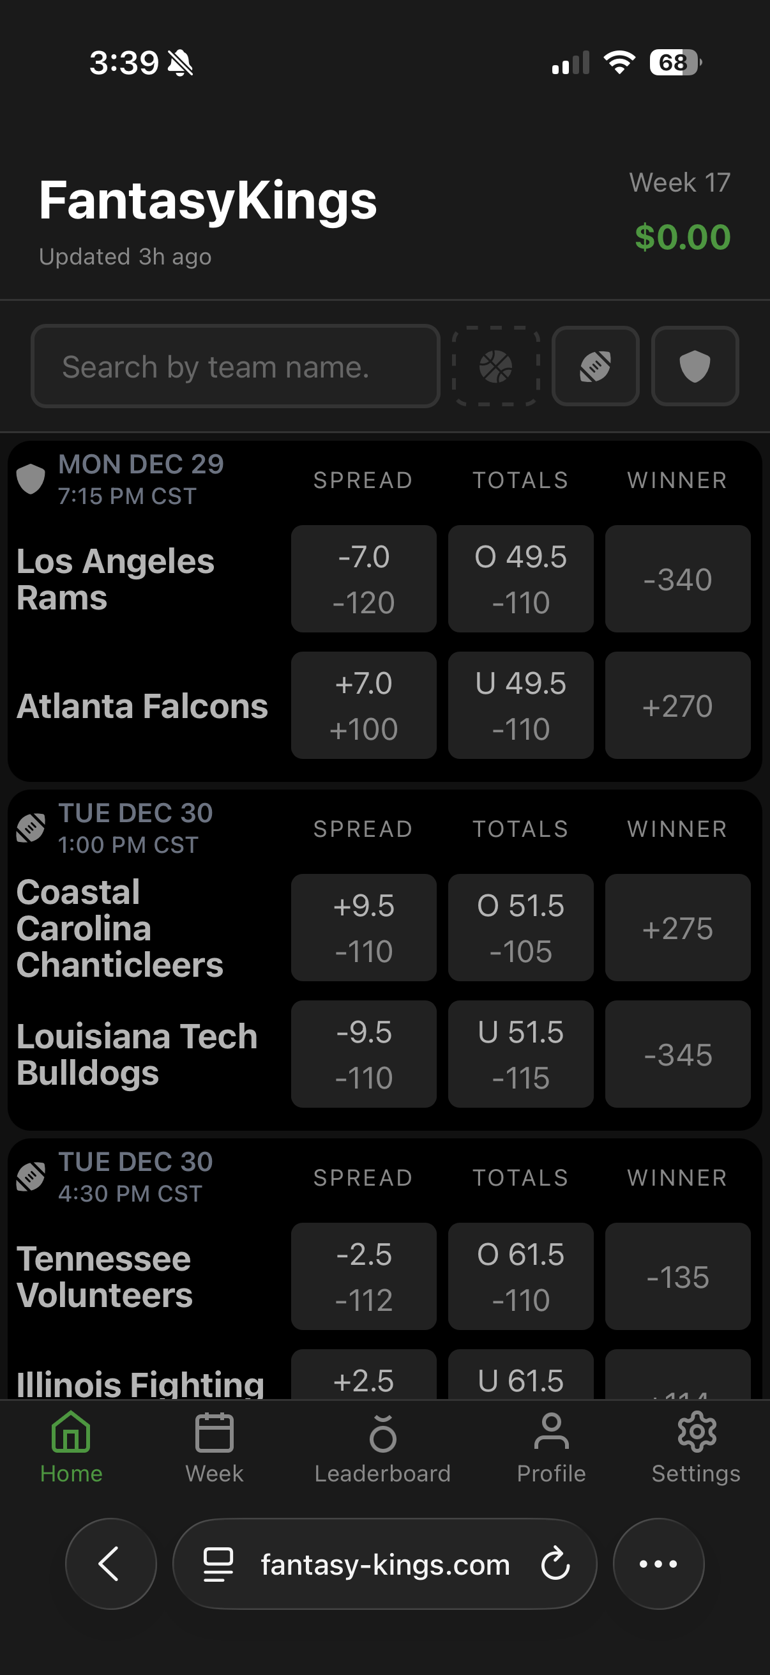Tap the fantasy-kings.com address bar

click(384, 1564)
